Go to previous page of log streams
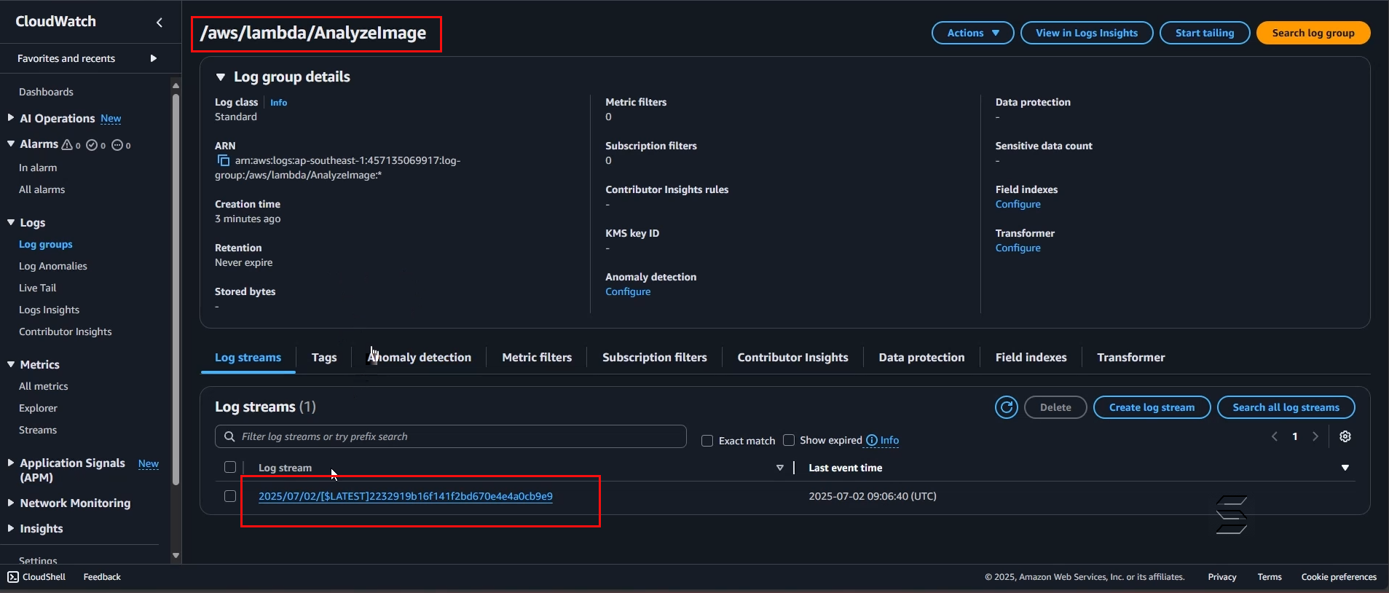The image size is (1389, 593). (1275, 436)
